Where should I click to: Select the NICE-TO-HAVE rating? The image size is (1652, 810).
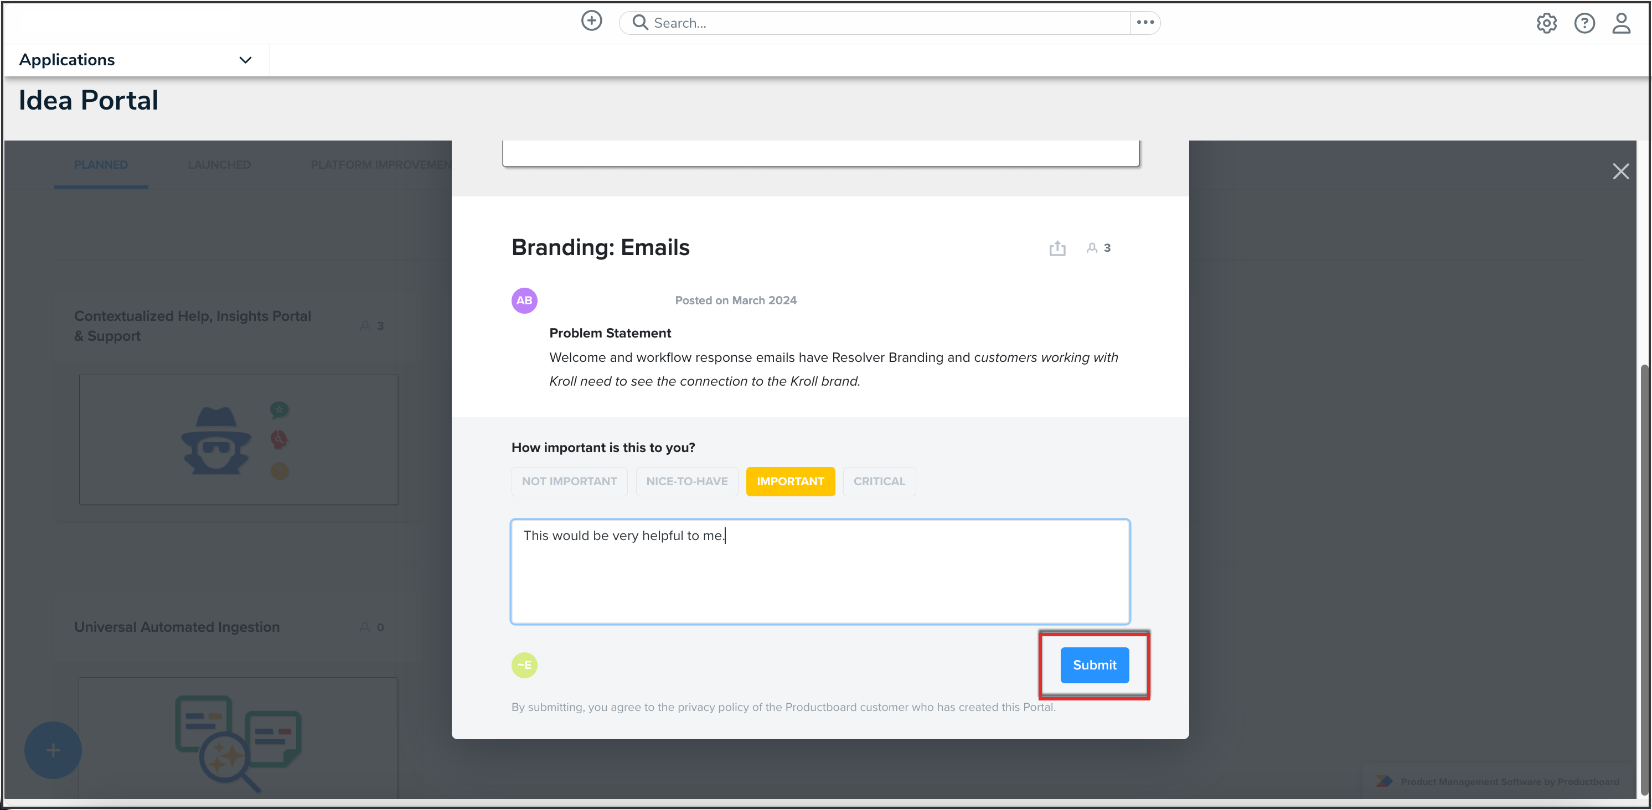coord(686,481)
